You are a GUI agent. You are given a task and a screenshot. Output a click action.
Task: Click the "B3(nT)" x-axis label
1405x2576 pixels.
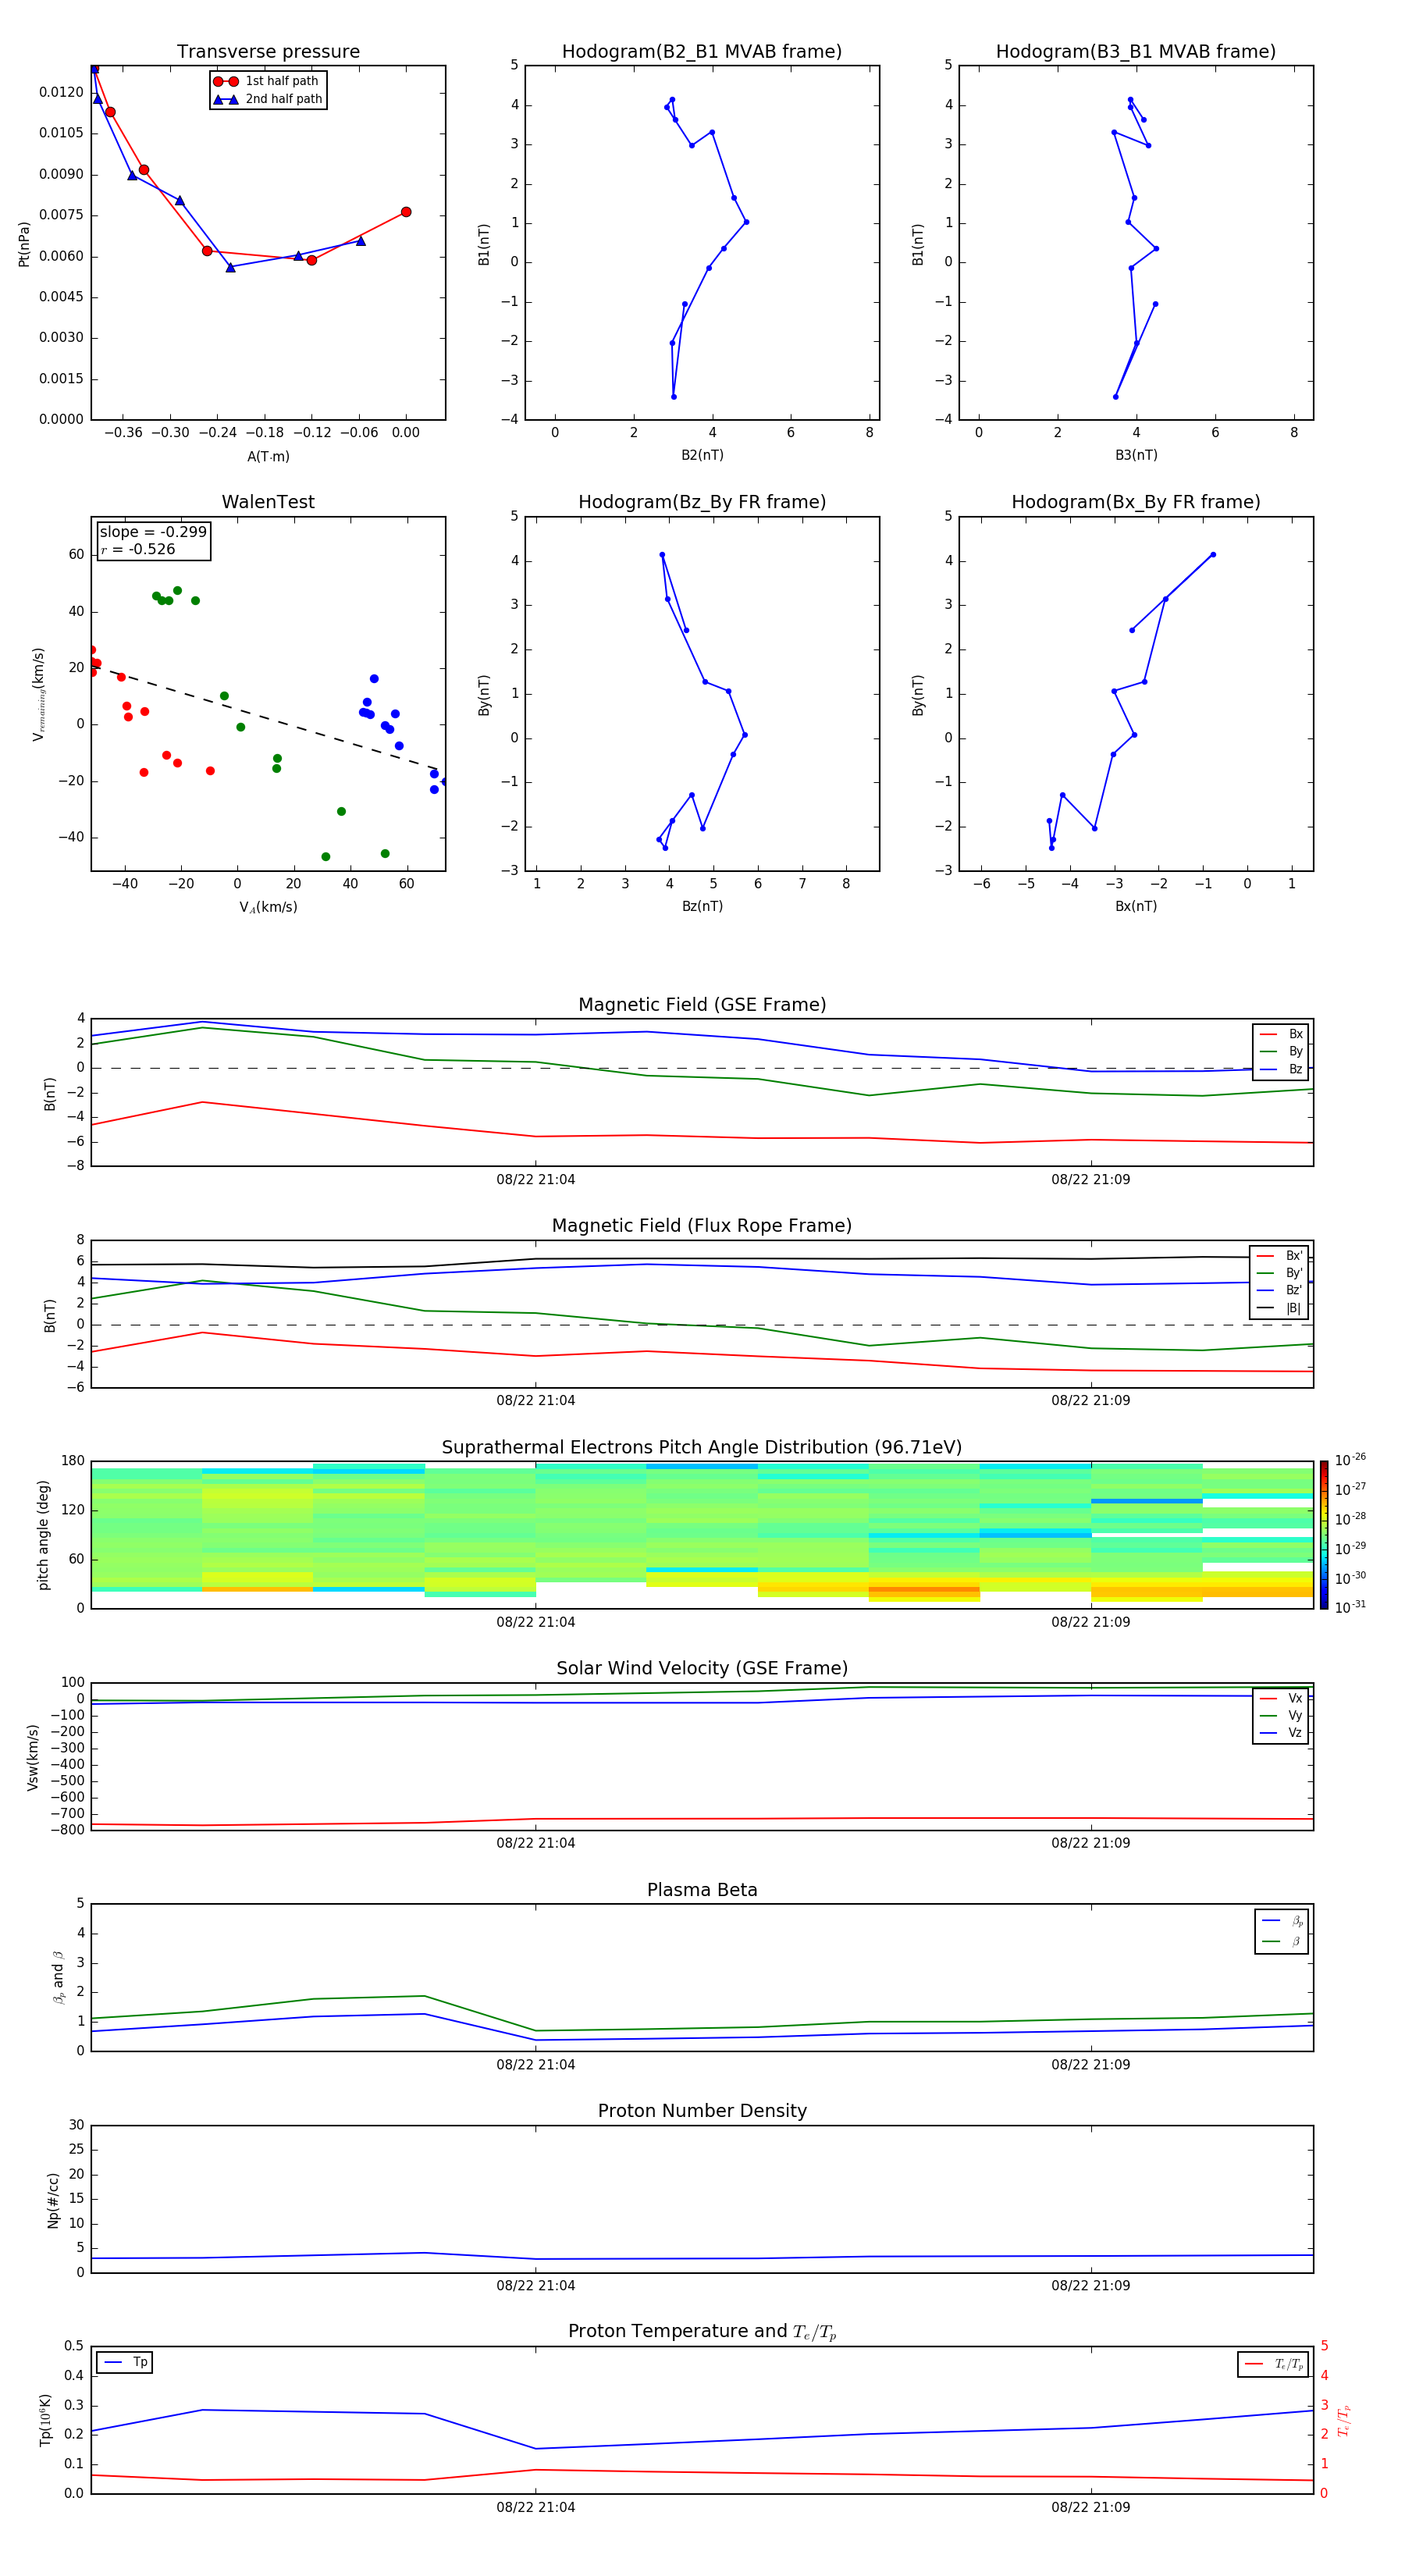tap(1136, 455)
